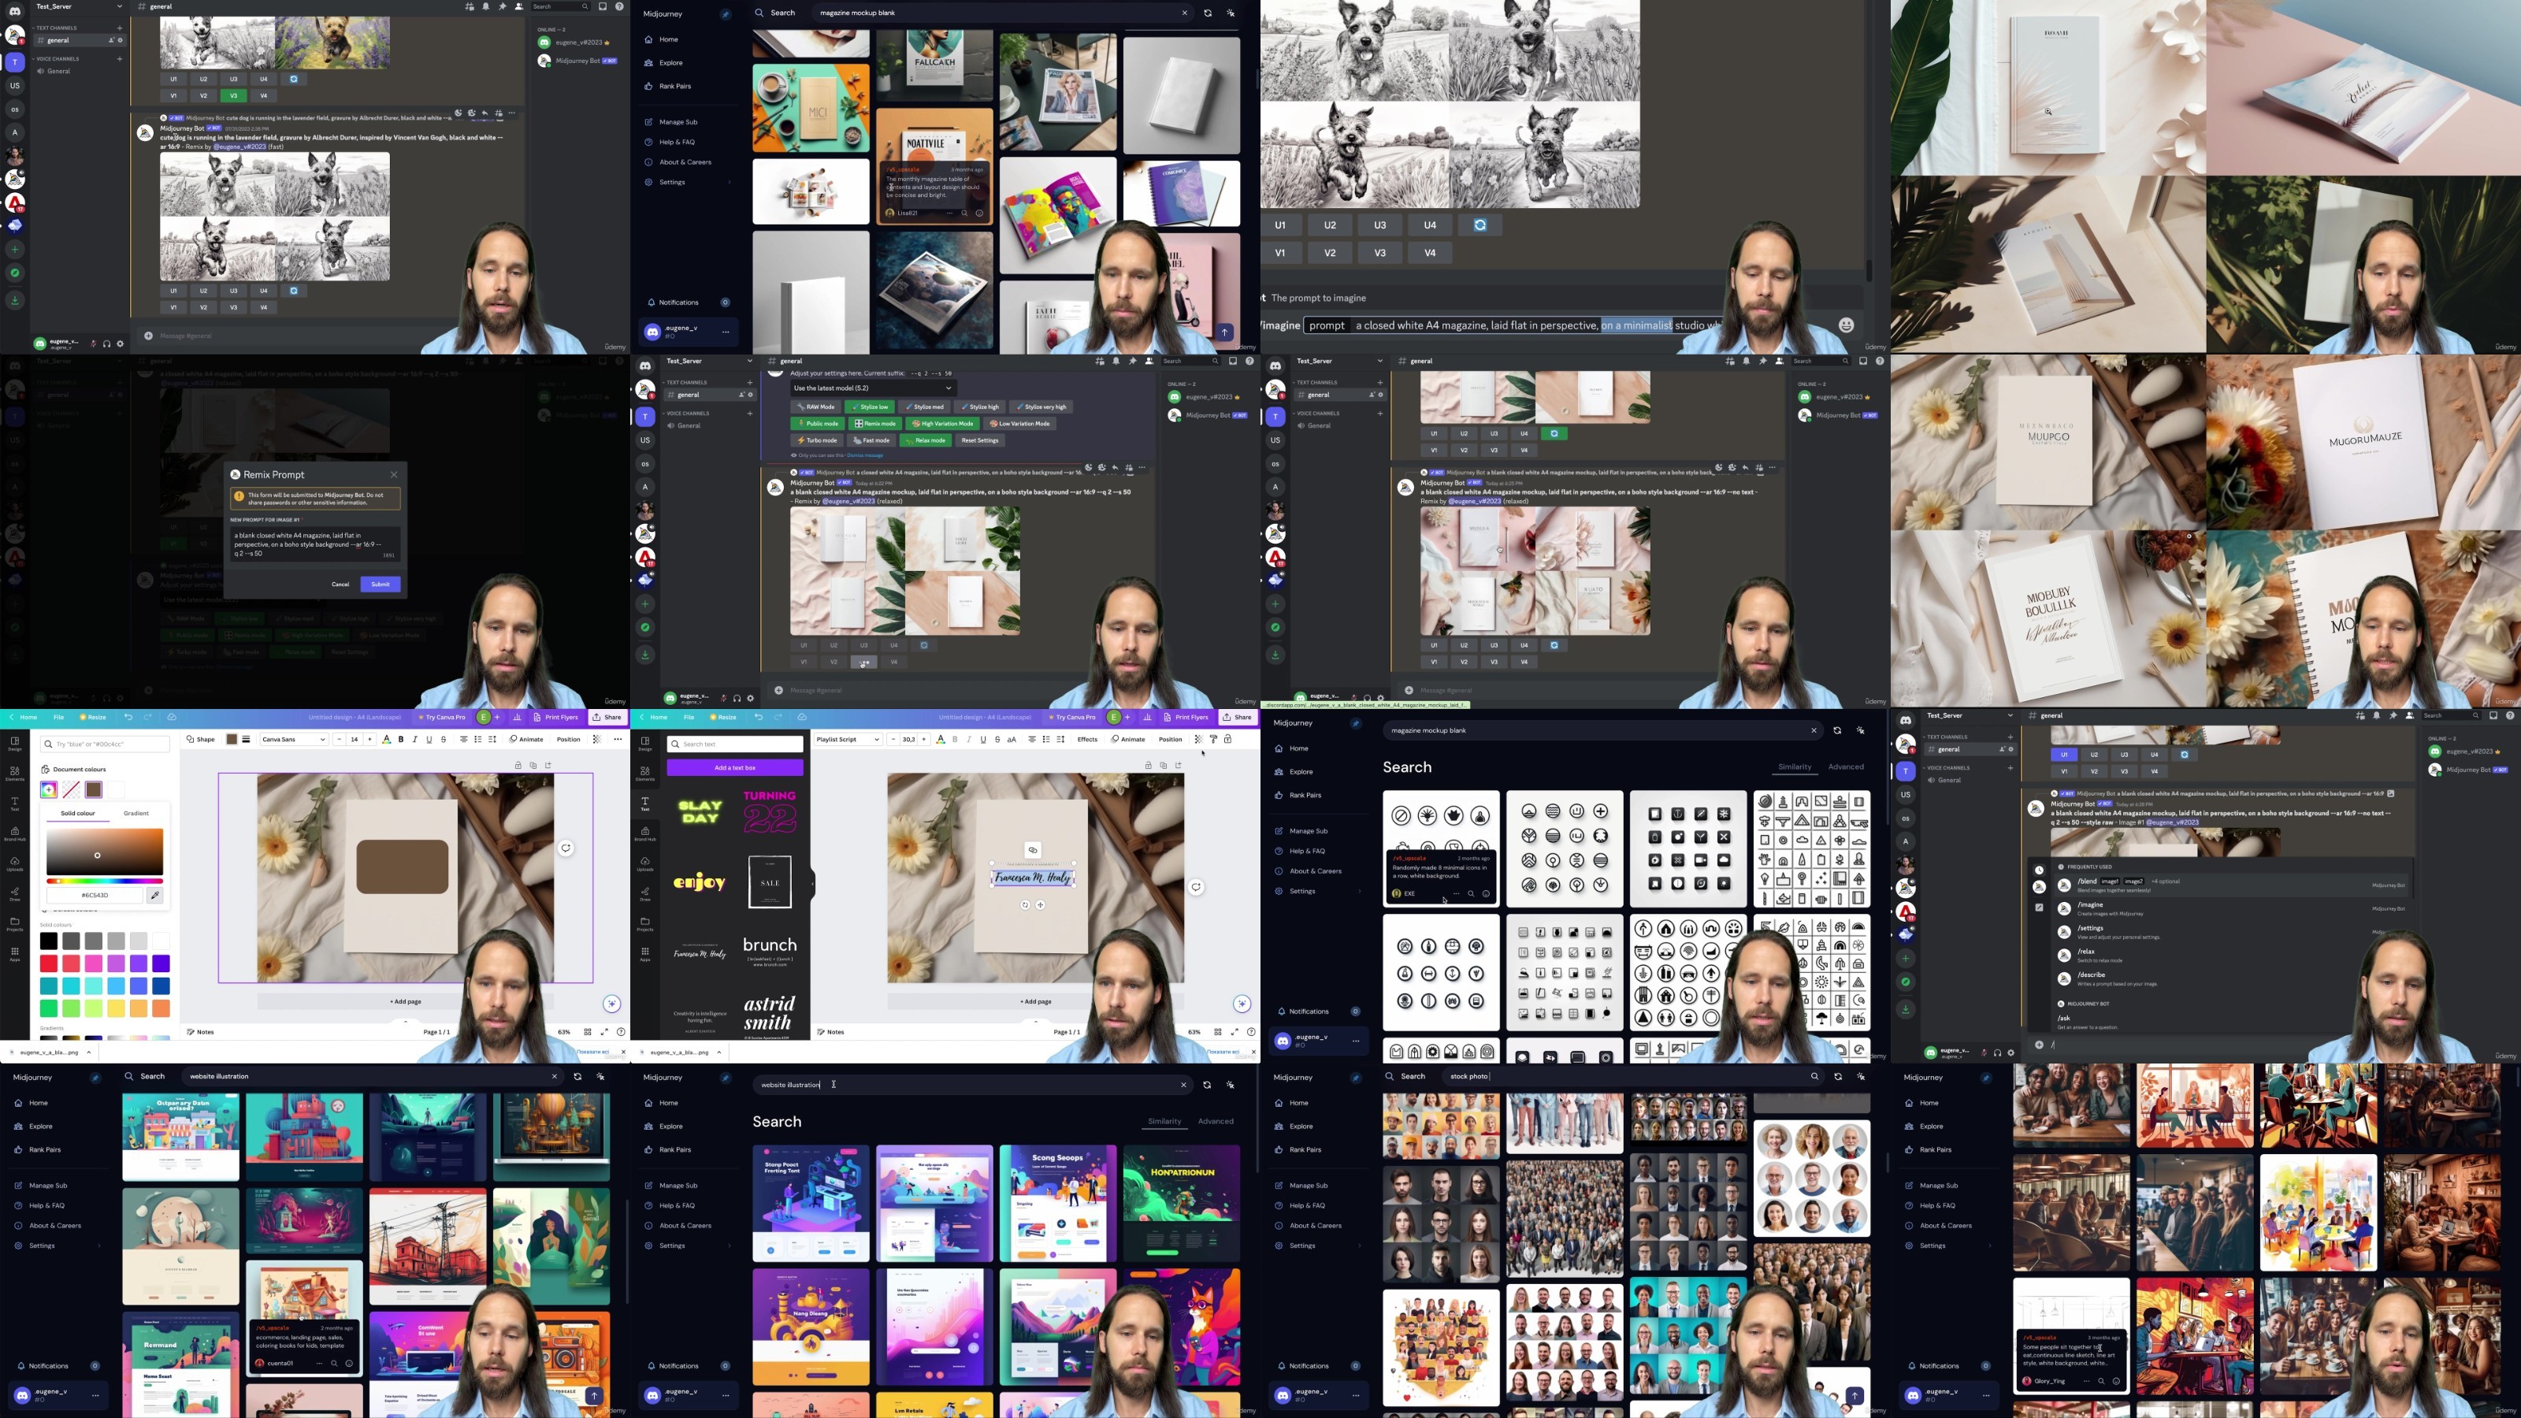
Task: Submit the Remix Prompt dialog
Action: click(380, 585)
